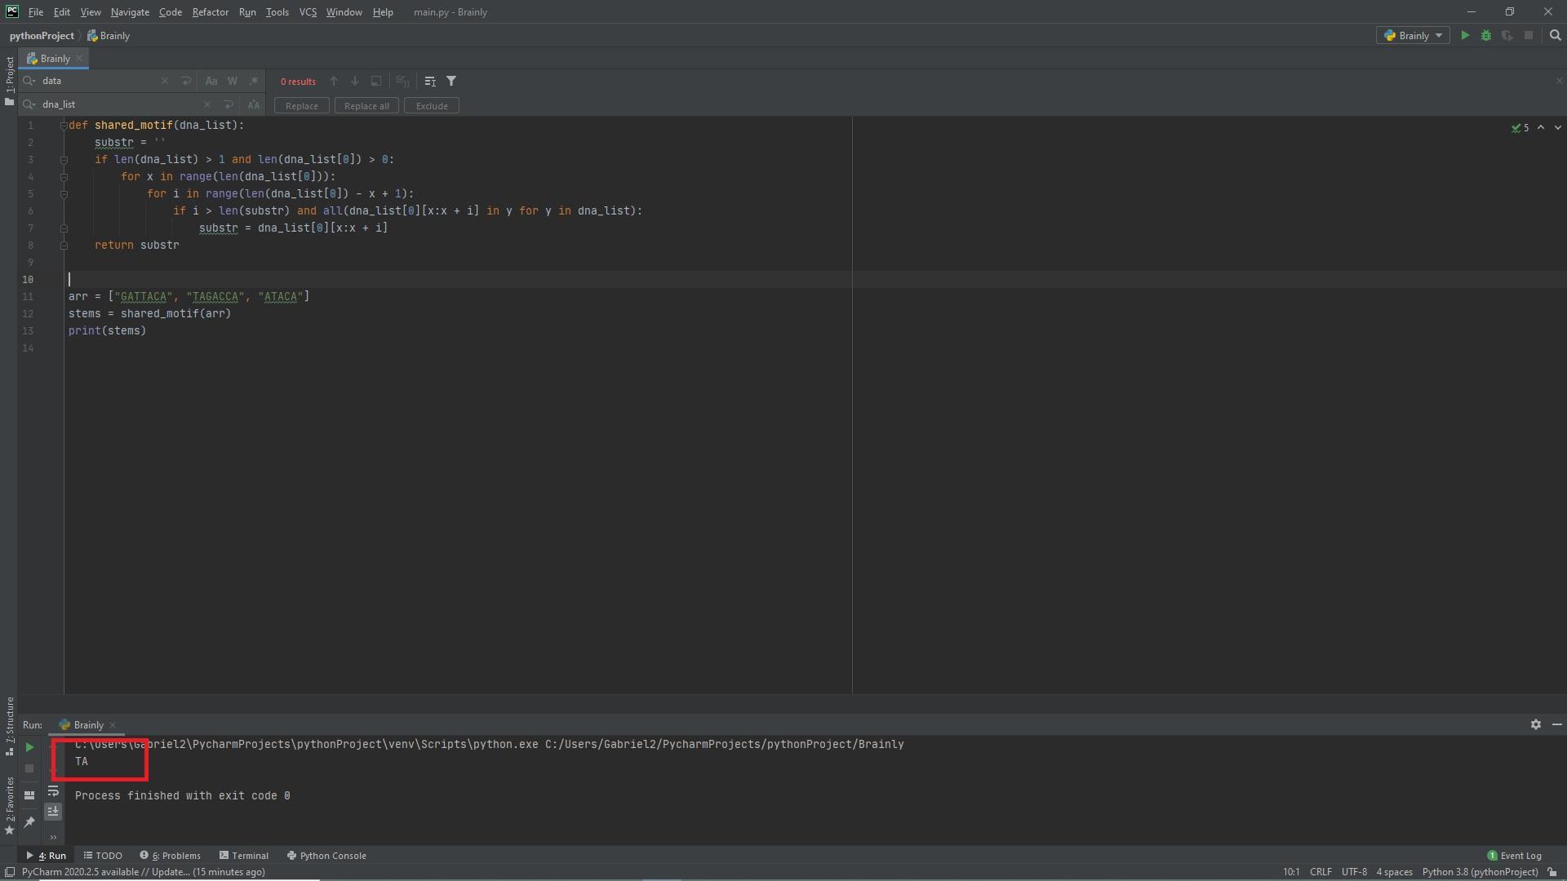Toggle soft-wrap in run console

pyautogui.click(x=53, y=791)
